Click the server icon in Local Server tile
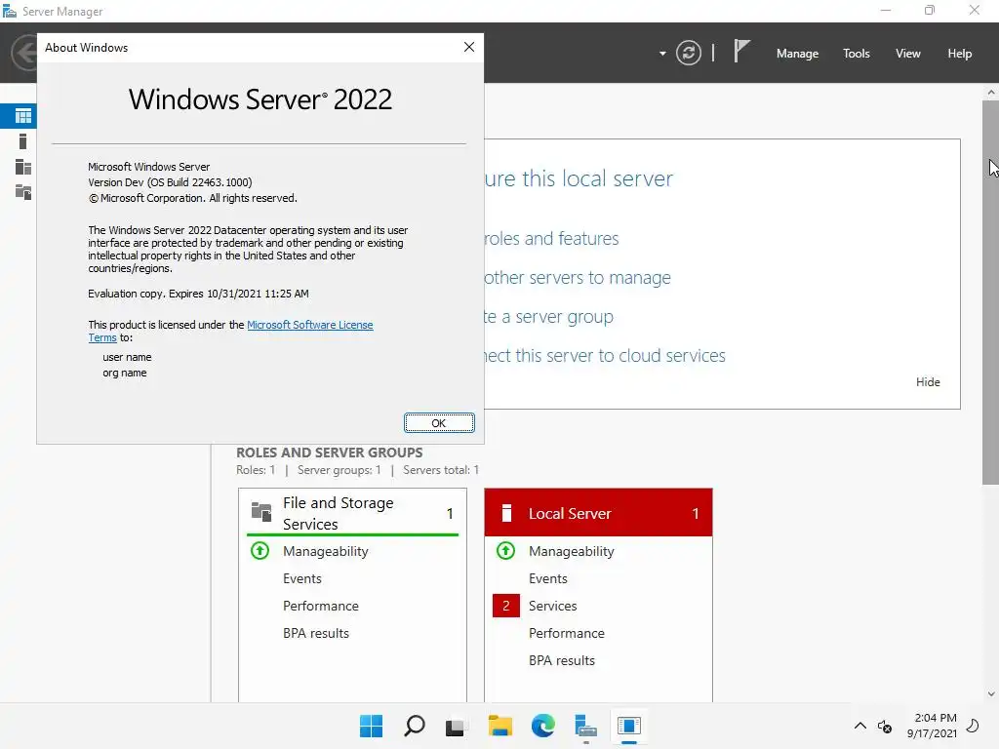This screenshot has height=749, width=999. 506,513
